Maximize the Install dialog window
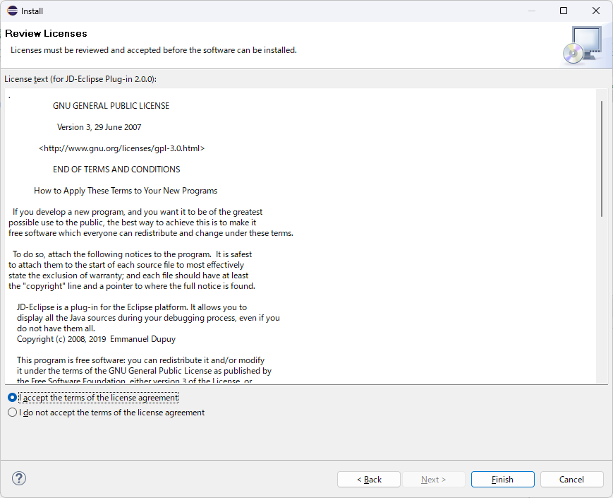The width and height of the screenshot is (613, 498). [564, 11]
